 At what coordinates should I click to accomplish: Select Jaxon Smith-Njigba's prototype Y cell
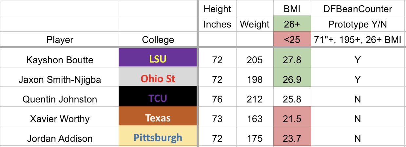[x=358, y=80]
